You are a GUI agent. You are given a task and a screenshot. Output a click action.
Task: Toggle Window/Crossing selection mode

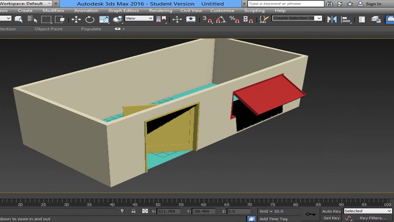point(60,19)
